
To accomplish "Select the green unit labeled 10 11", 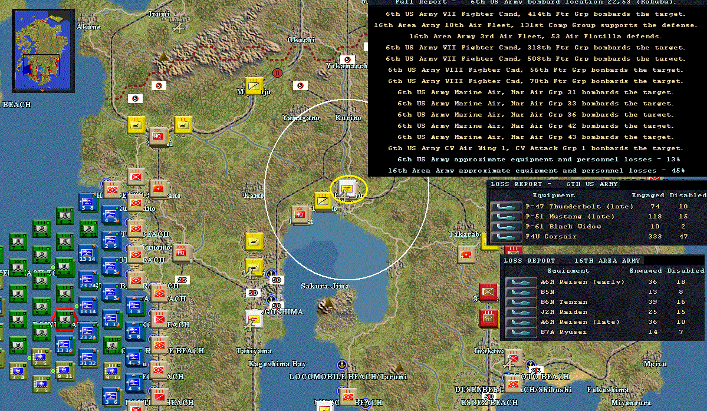I will pos(88,228).
